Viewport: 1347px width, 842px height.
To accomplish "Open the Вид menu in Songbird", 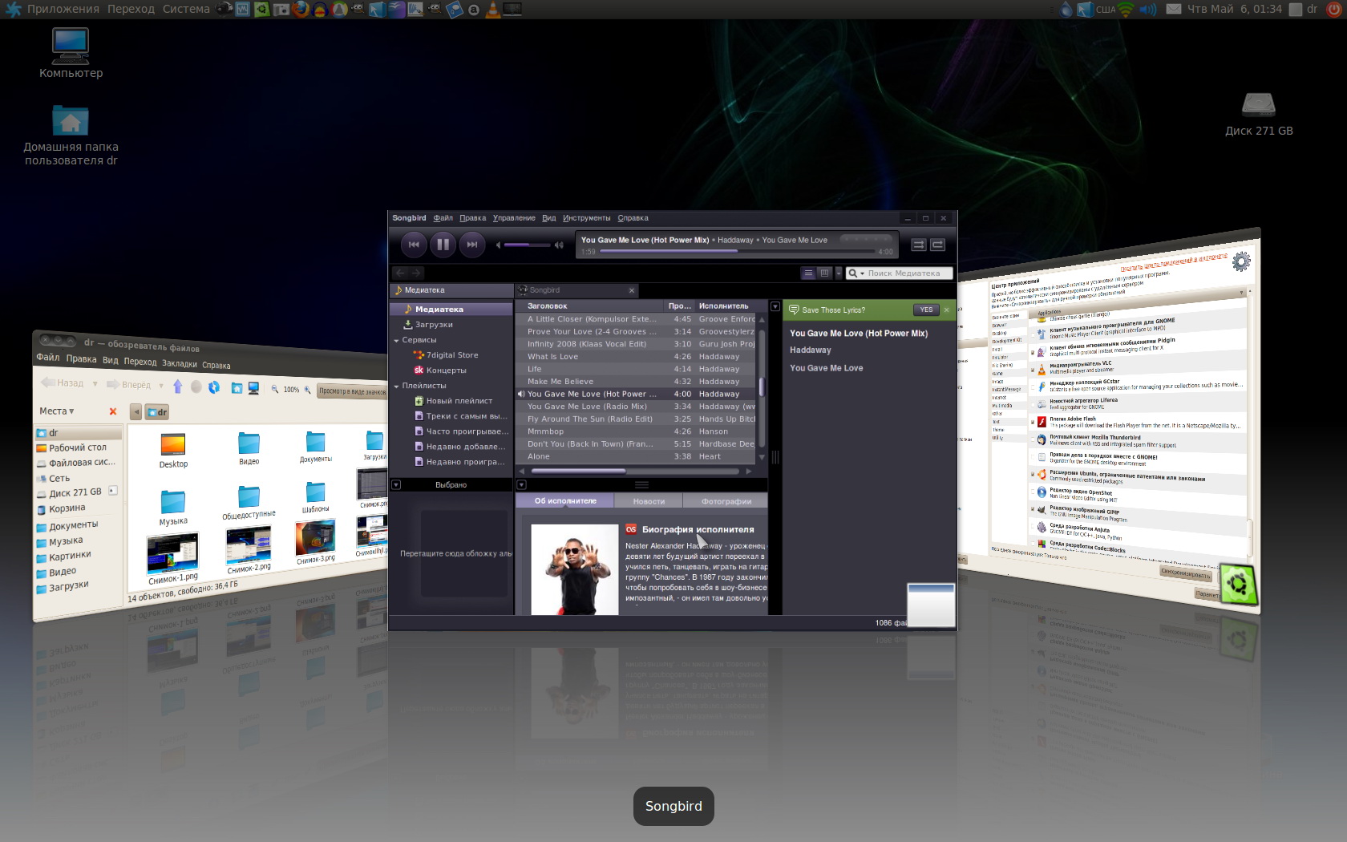I will (548, 218).
